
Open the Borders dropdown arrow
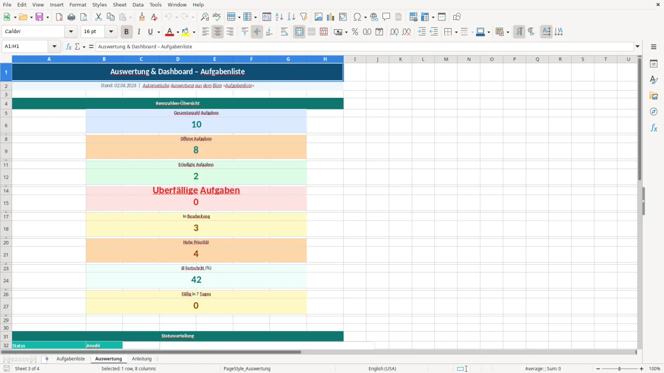[456, 32]
